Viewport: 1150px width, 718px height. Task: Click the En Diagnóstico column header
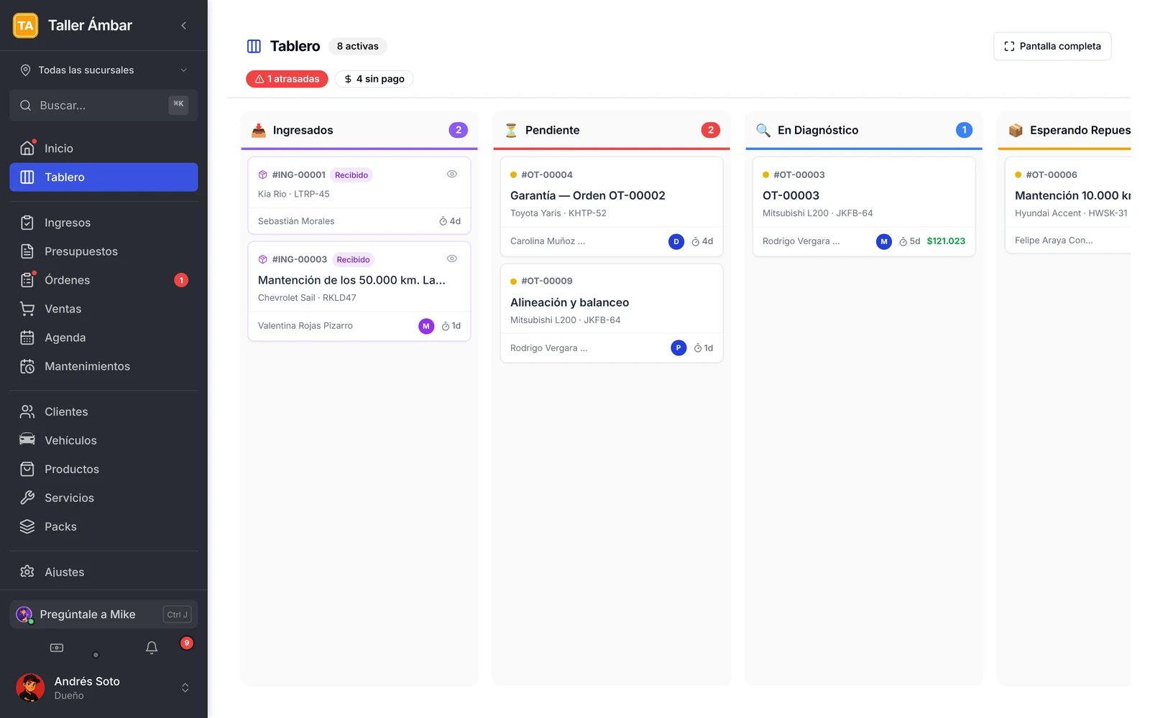[x=864, y=130]
